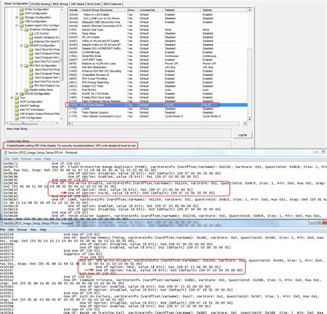Switch to the Boot Order tab
This screenshot has height=314, width=327.
[x=94, y=4]
